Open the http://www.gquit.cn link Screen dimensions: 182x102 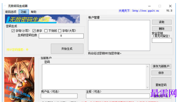tap(146, 11)
